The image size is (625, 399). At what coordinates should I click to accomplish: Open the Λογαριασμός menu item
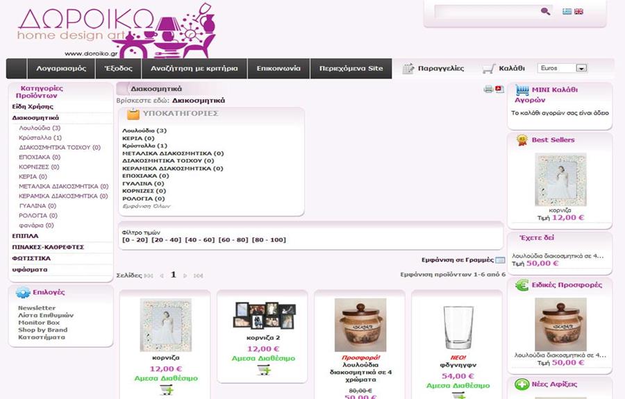[61, 69]
